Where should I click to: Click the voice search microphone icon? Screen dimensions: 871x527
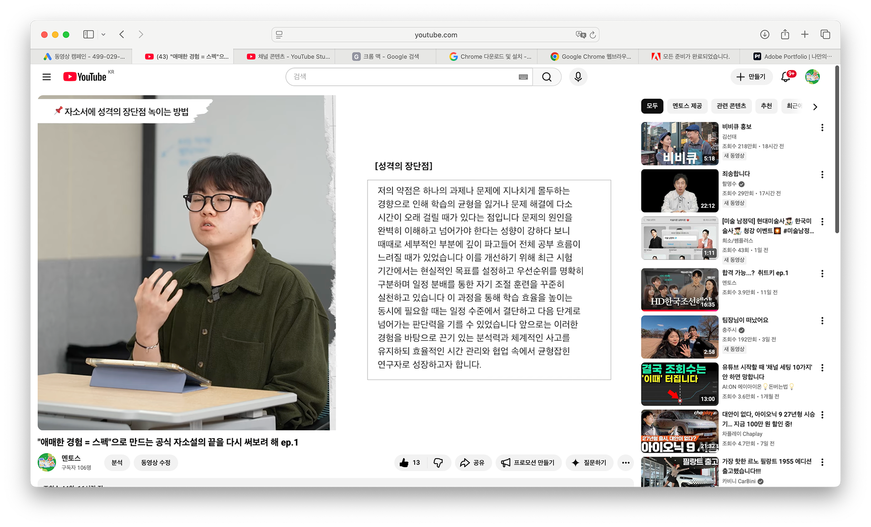pos(578,77)
